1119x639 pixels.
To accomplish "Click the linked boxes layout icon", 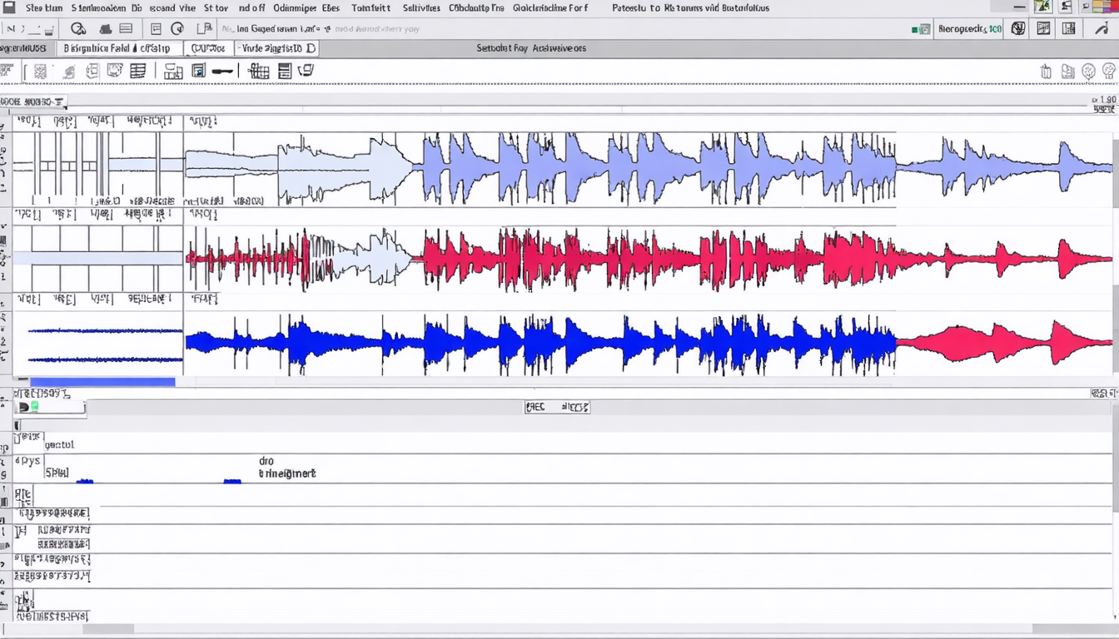I will point(173,72).
